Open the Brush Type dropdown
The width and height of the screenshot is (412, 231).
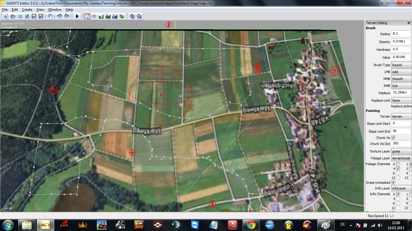click(x=401, y=65)
